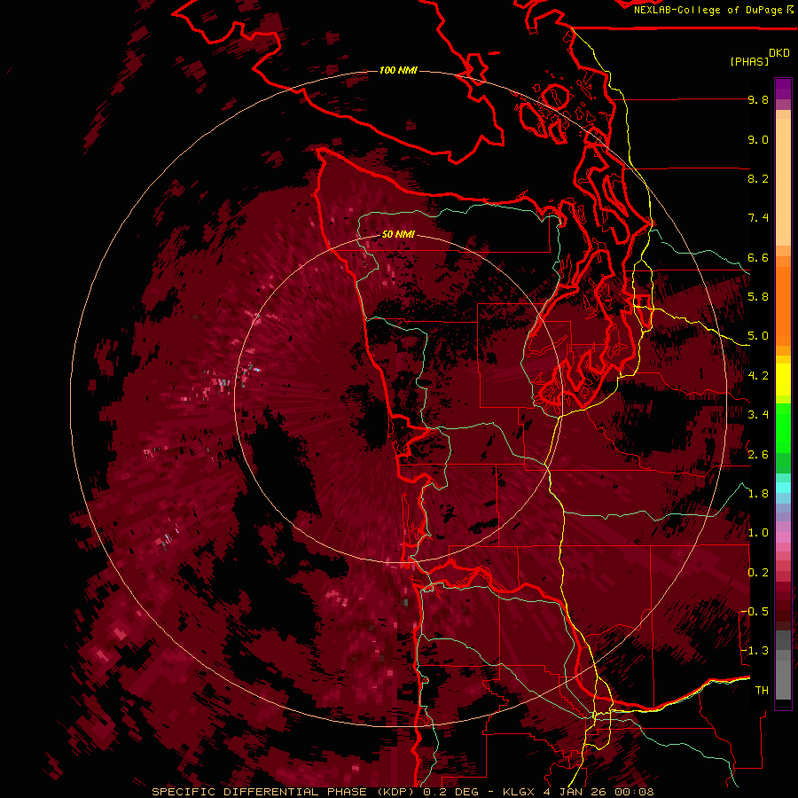The width and height of the screenshot is (798, 798).
Task: Click the 1.8 scale value
Action: (x=758, y=494)
